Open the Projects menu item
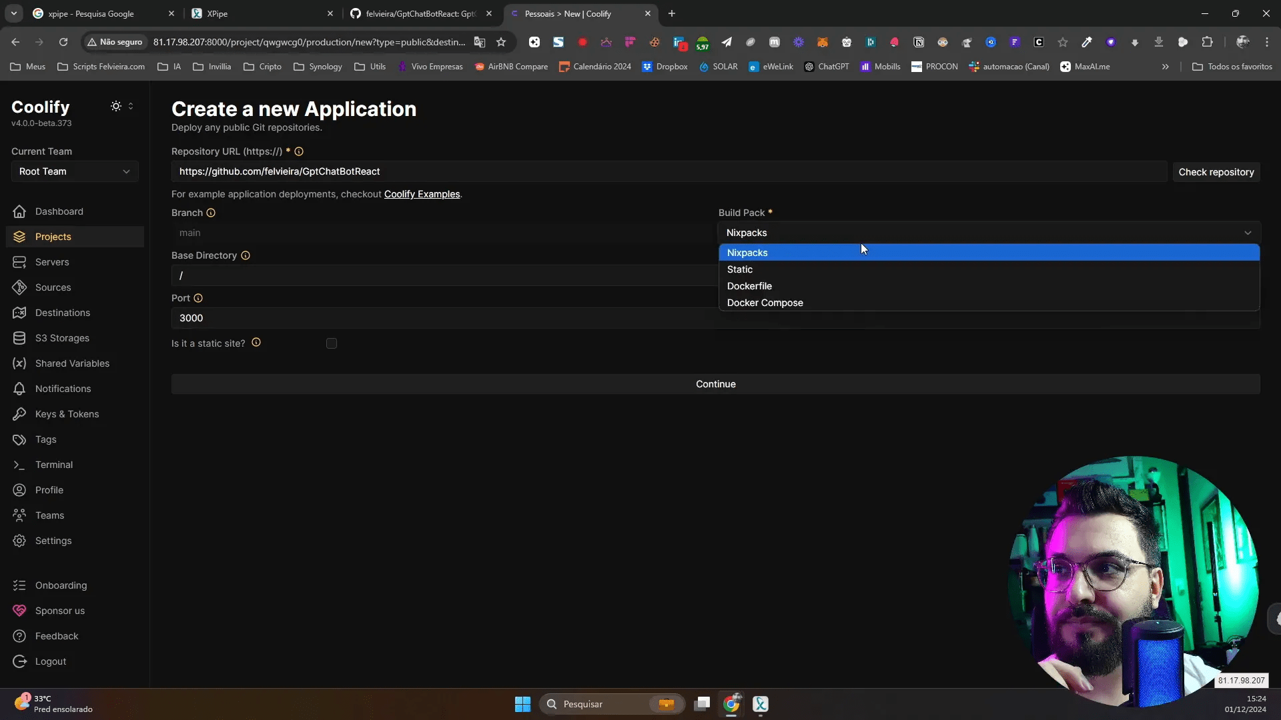Viewport: 1281px width, 720px height. coord(75,237)
